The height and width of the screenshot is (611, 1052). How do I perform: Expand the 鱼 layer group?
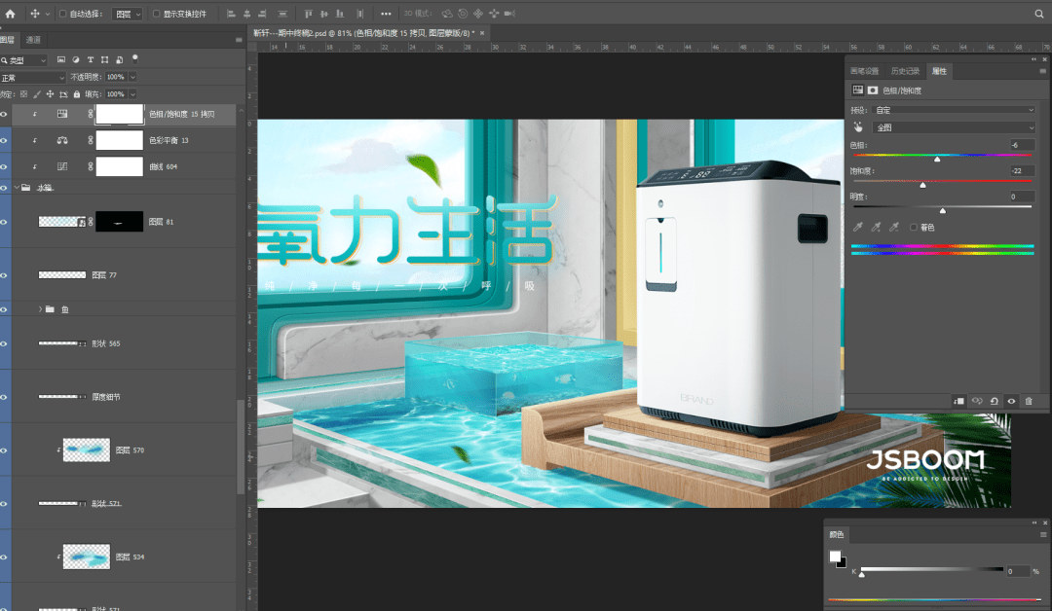pyautogui.click(x=40, y=309)
